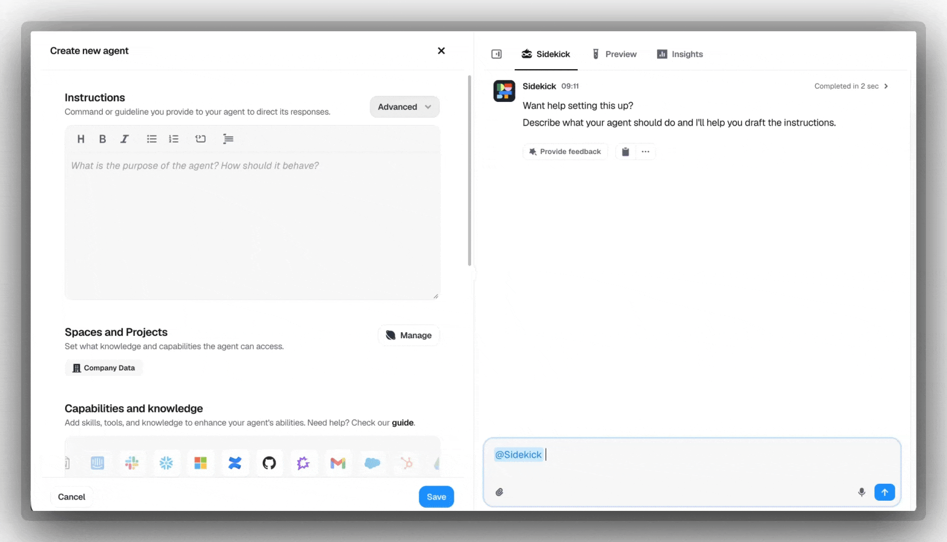947x542 pixels.
Task: Insert a bulleted list
Action: [x=151, y=139]
